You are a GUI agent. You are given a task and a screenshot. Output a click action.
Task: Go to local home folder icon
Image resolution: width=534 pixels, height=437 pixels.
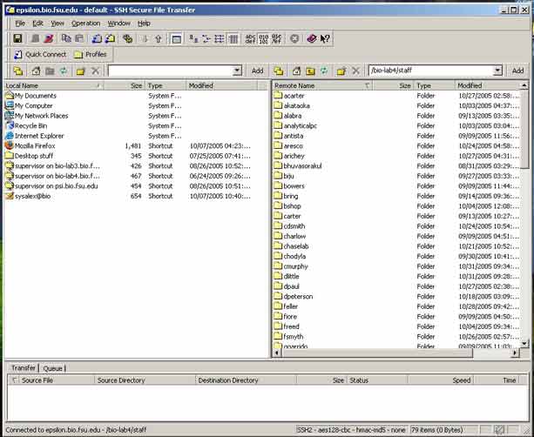[36, 71]
